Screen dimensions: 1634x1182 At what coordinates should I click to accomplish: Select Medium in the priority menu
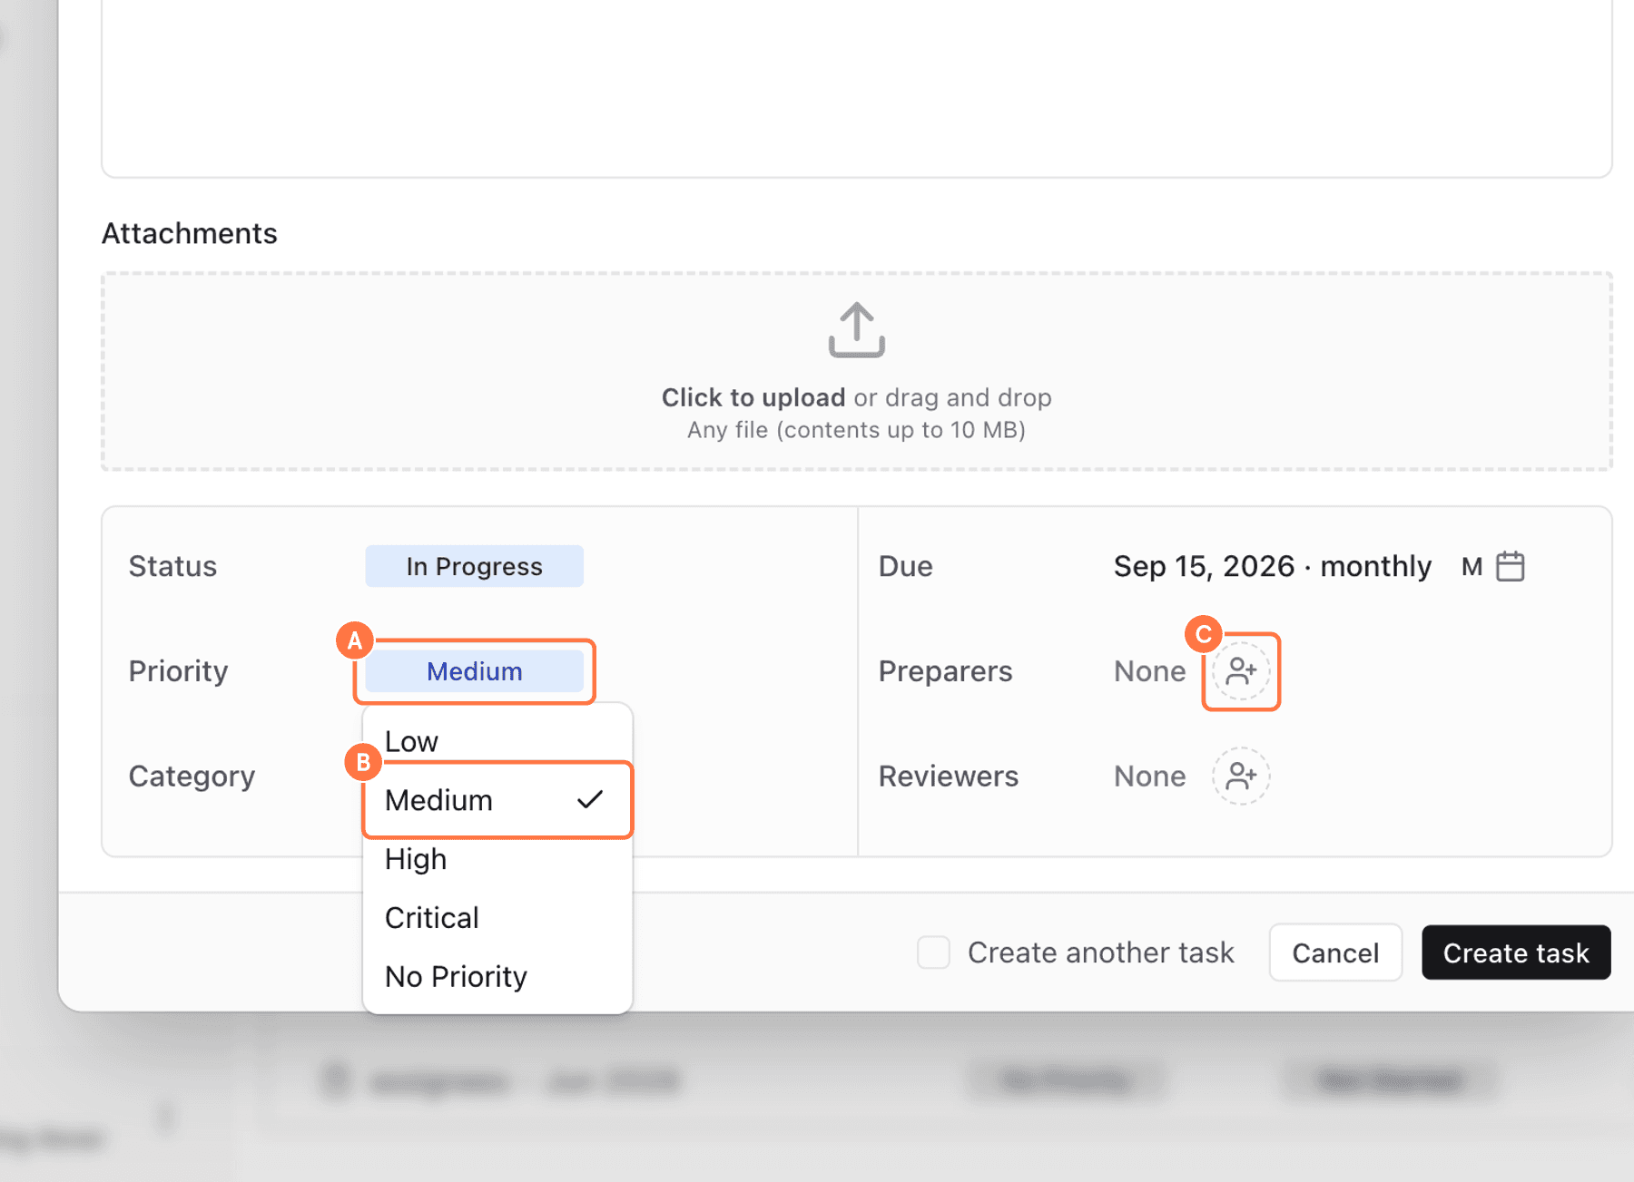(497, 800)
